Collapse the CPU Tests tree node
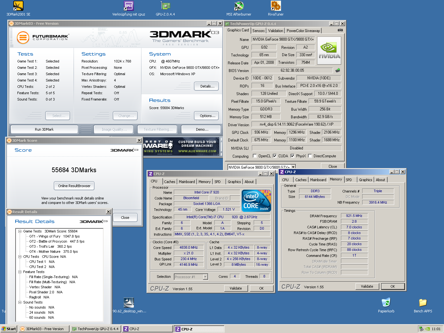Screen dimensions: 444x333 pyautogui.click(x=20, y=257)
